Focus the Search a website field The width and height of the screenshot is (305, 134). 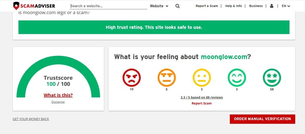click(108, 6)
